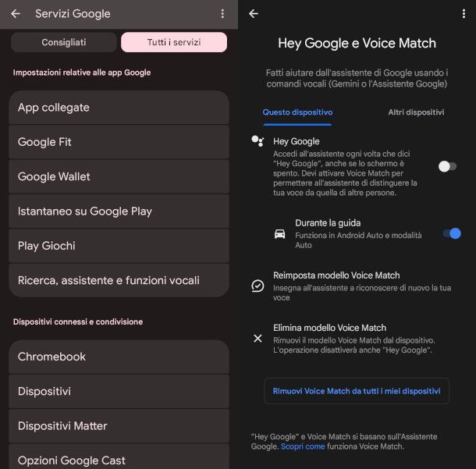Click the Servizi Google title

[x=73, y=14]
